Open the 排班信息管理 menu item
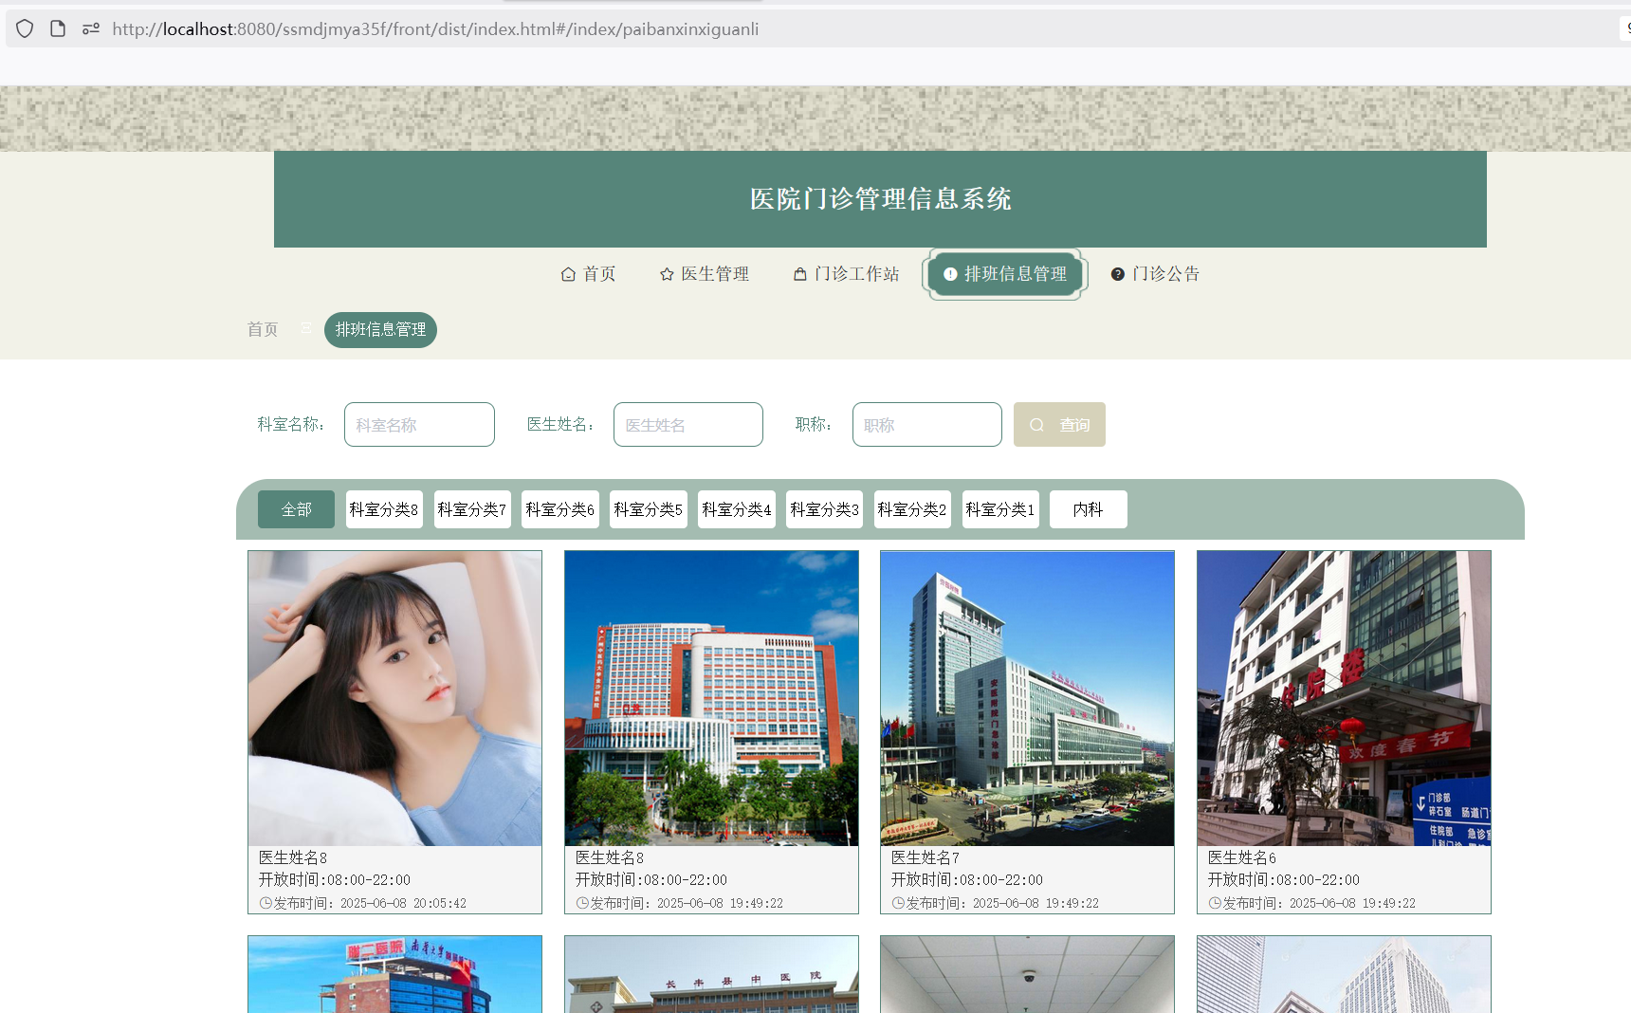The width and height of the screenshot is (1631, 1013). 1005,274
